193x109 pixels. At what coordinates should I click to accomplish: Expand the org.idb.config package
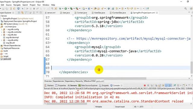click(x=2, y=29)
